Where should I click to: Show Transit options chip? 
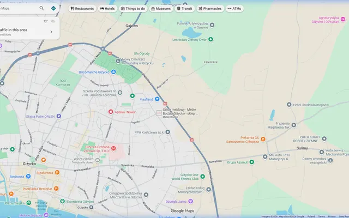[x=184, y=9]
